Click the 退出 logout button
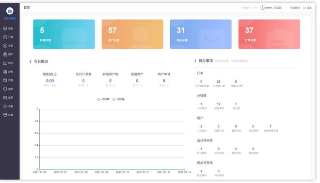Screen dimensions: 320x183 click(307, 8)
